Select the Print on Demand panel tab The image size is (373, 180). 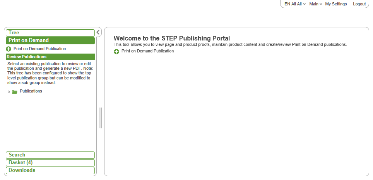(x=50, y=40)
